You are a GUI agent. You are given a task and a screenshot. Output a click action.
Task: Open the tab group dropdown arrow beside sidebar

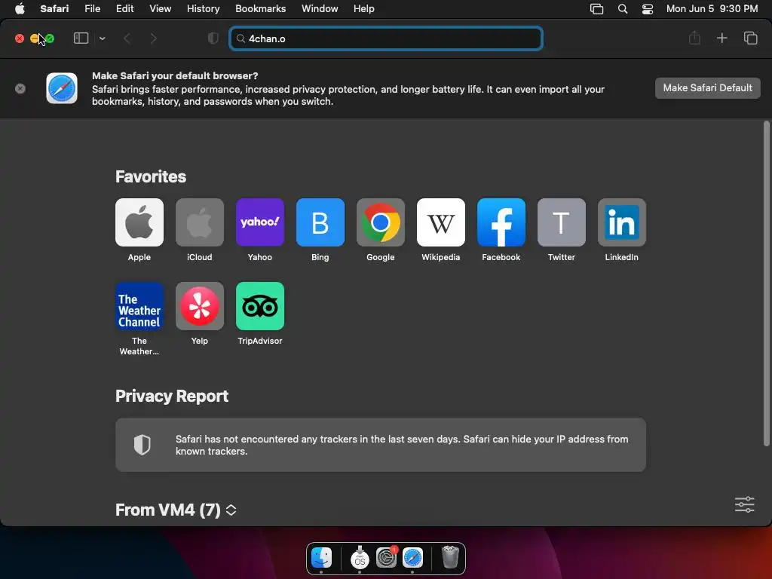(x=102, y=38)
